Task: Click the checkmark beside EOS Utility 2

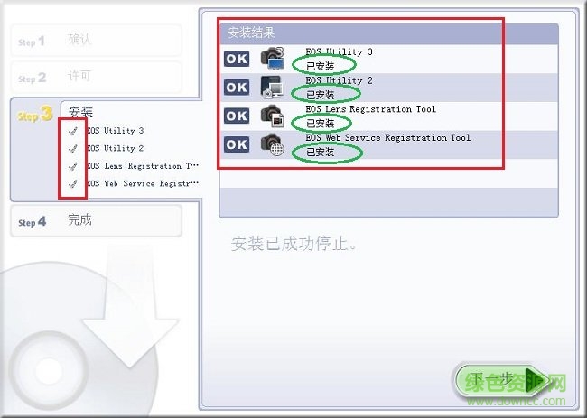Action: 73,148
